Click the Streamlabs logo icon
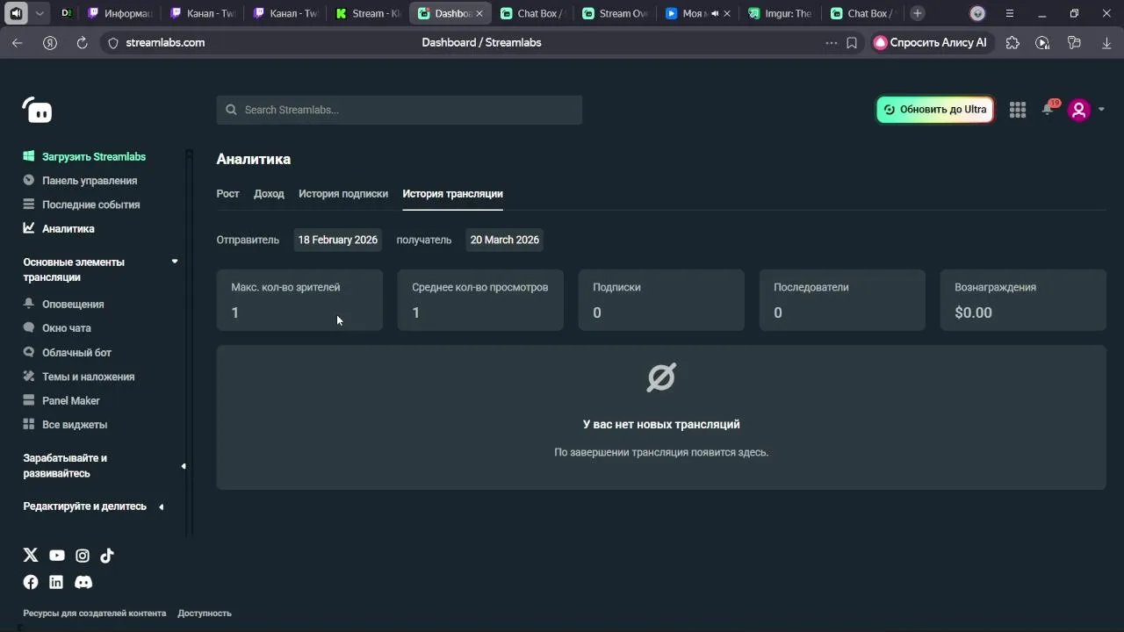The width and height of the screenshot is (1124, 632). pos(37,110)
